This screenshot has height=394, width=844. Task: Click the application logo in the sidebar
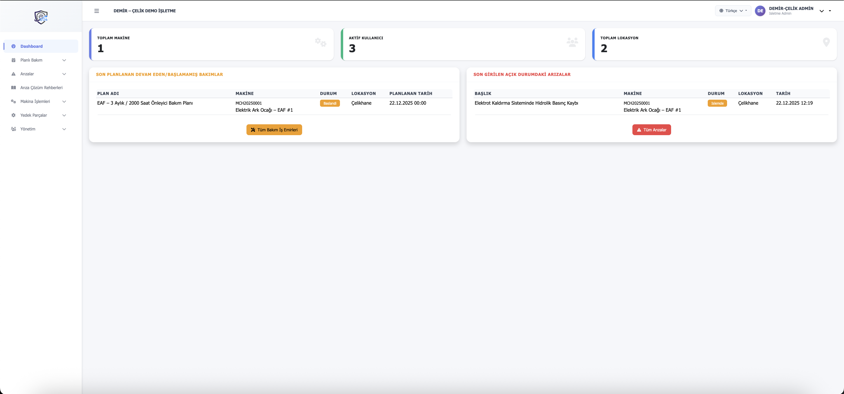[x=41, y=17]
